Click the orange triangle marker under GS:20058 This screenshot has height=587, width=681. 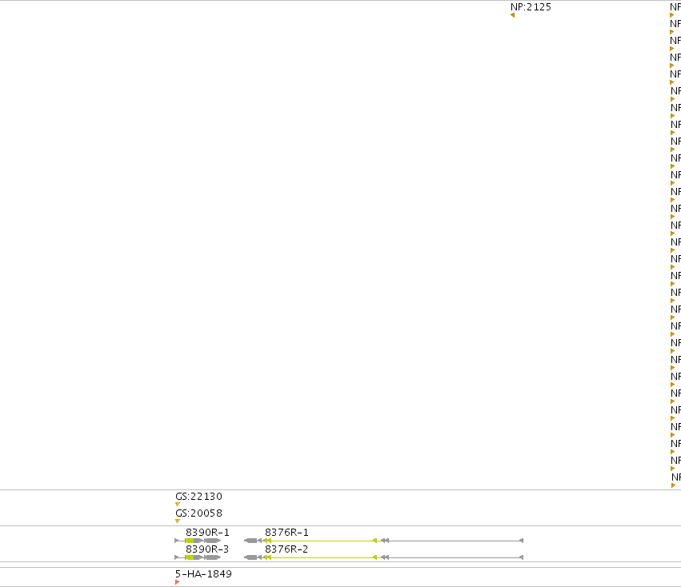[177, 521]
